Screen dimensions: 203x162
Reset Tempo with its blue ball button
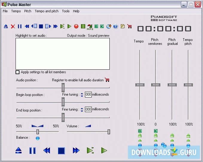[140, 146]
